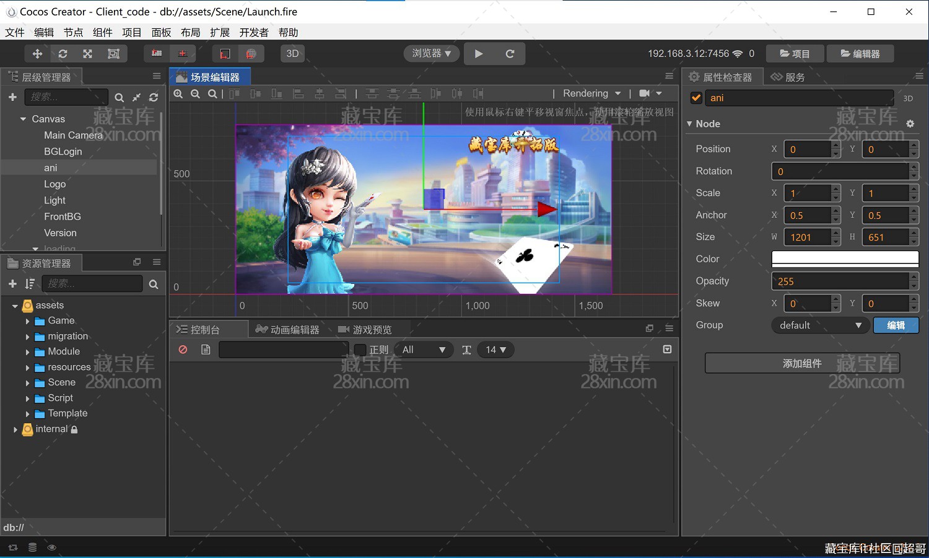Add a new node in hierarchy
Viewport: 929px width, 558px height.
coord(12,97)
